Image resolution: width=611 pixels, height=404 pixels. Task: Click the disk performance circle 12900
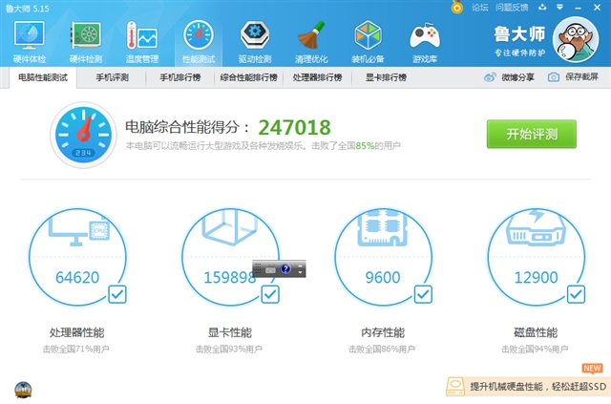tap(537, 257)
